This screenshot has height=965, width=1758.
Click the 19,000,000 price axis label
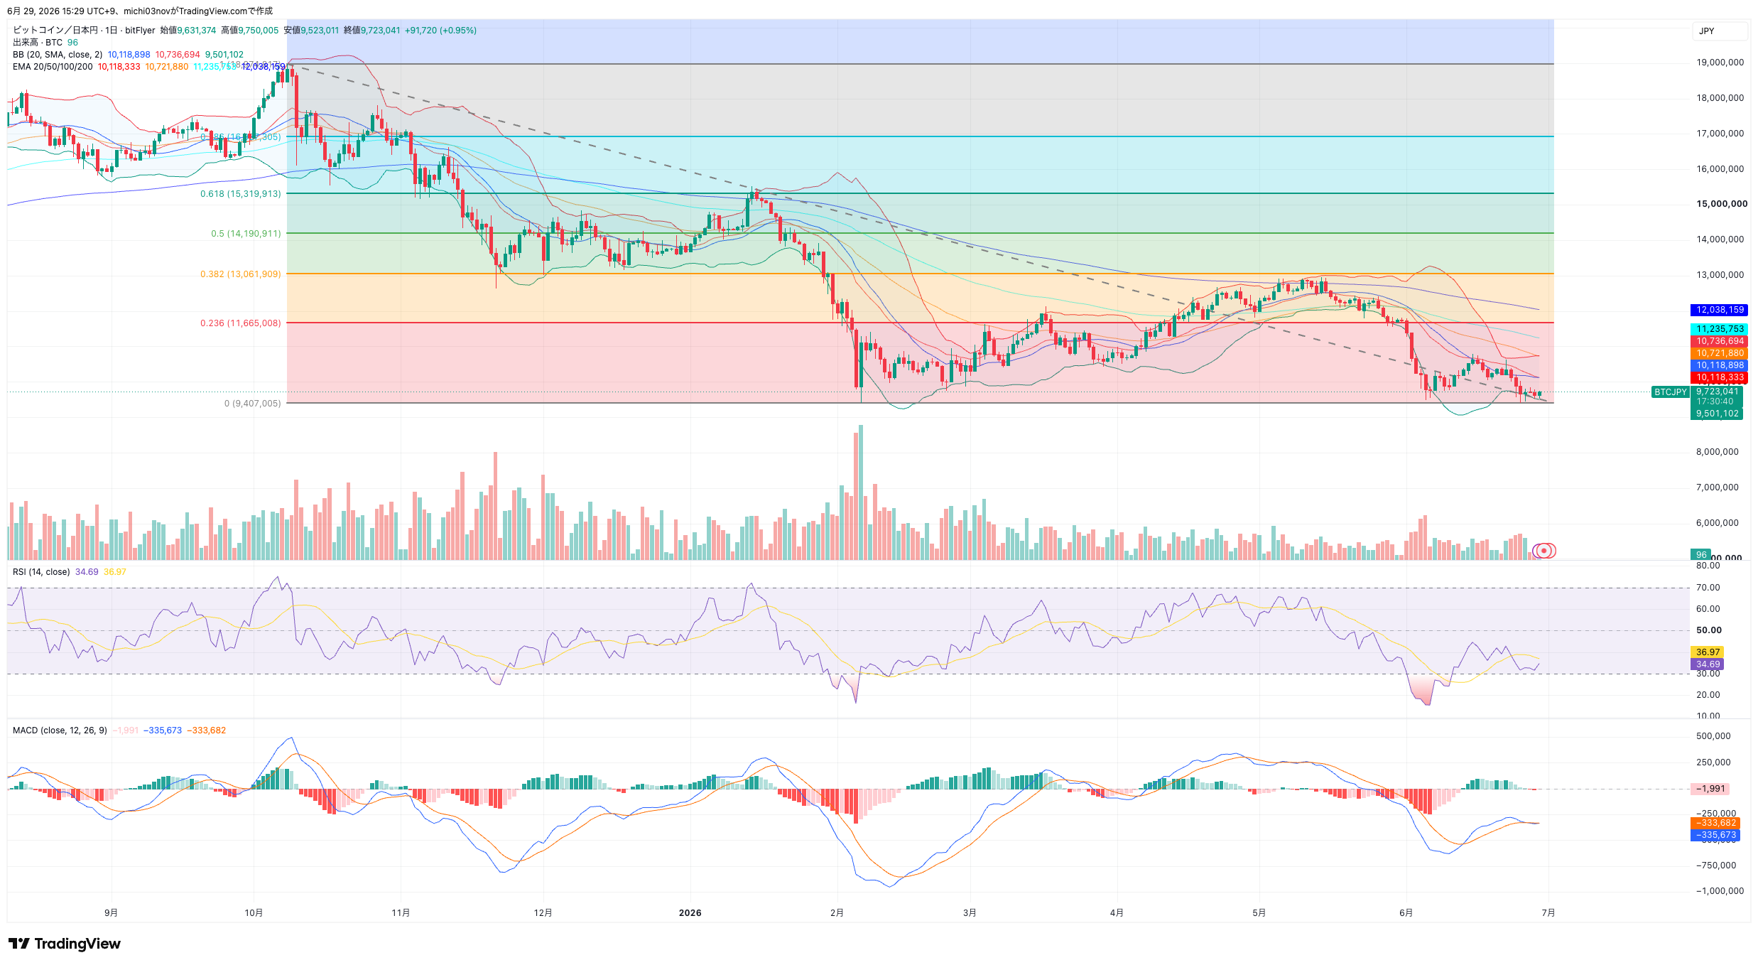(x=1720, y=63)
